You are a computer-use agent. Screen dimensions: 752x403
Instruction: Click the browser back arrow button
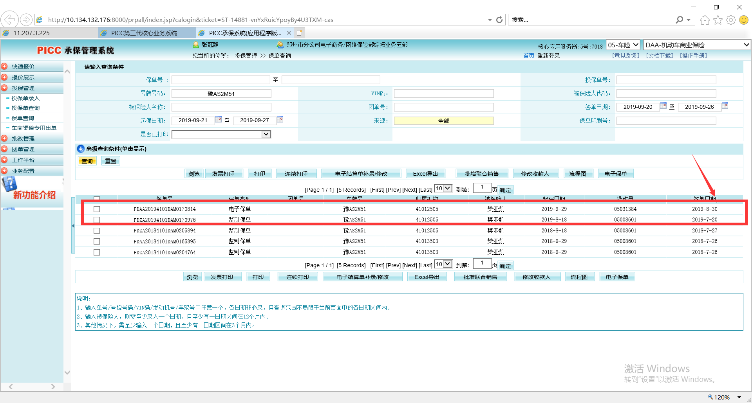tap(9, 19)
